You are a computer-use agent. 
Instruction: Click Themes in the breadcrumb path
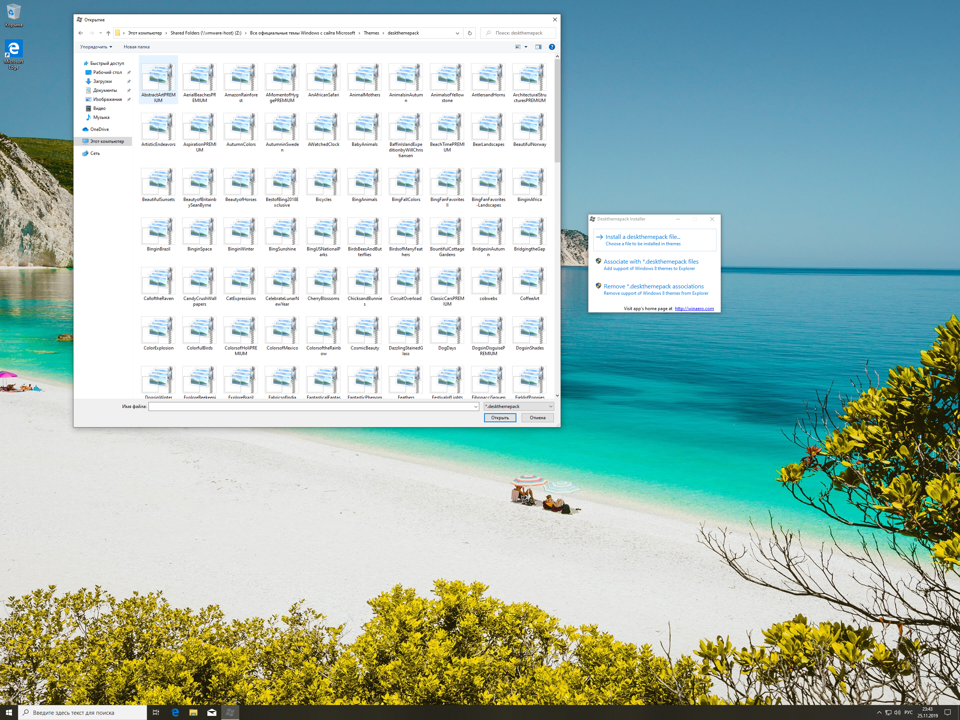[371, 33]
